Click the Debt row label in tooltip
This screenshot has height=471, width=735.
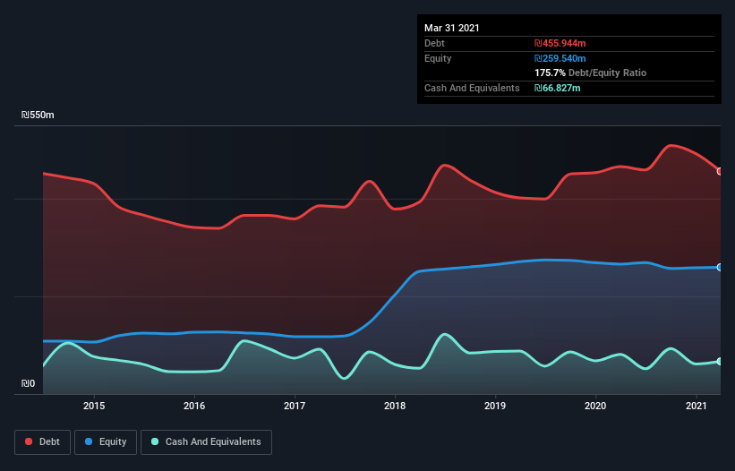434,43
